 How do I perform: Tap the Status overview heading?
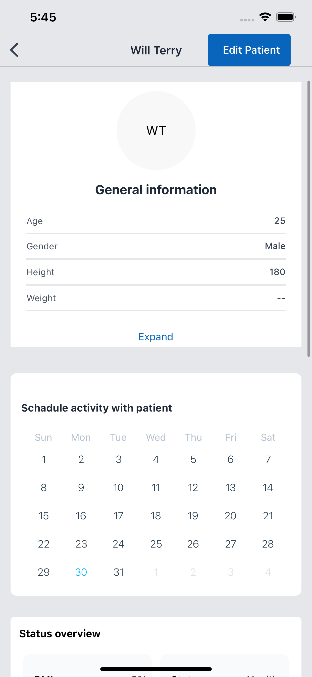tap(60, 634)
